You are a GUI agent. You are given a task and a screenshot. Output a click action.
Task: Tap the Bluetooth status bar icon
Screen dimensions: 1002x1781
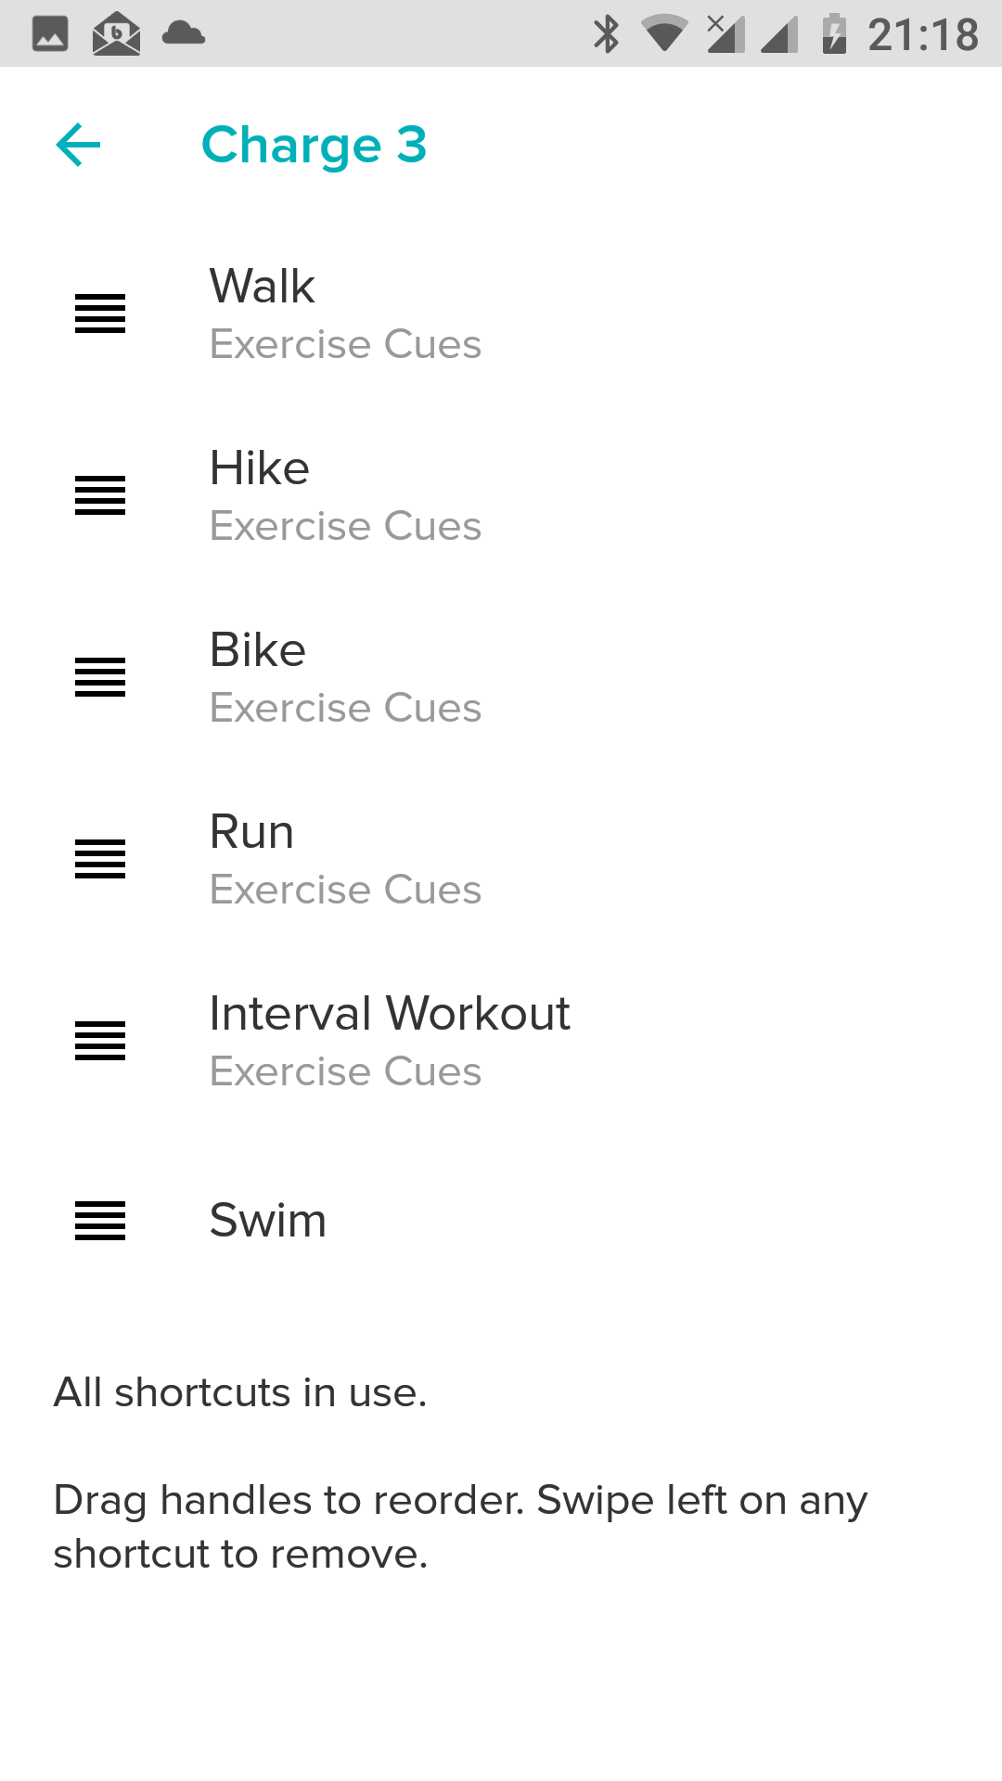[x=606, y=34]
